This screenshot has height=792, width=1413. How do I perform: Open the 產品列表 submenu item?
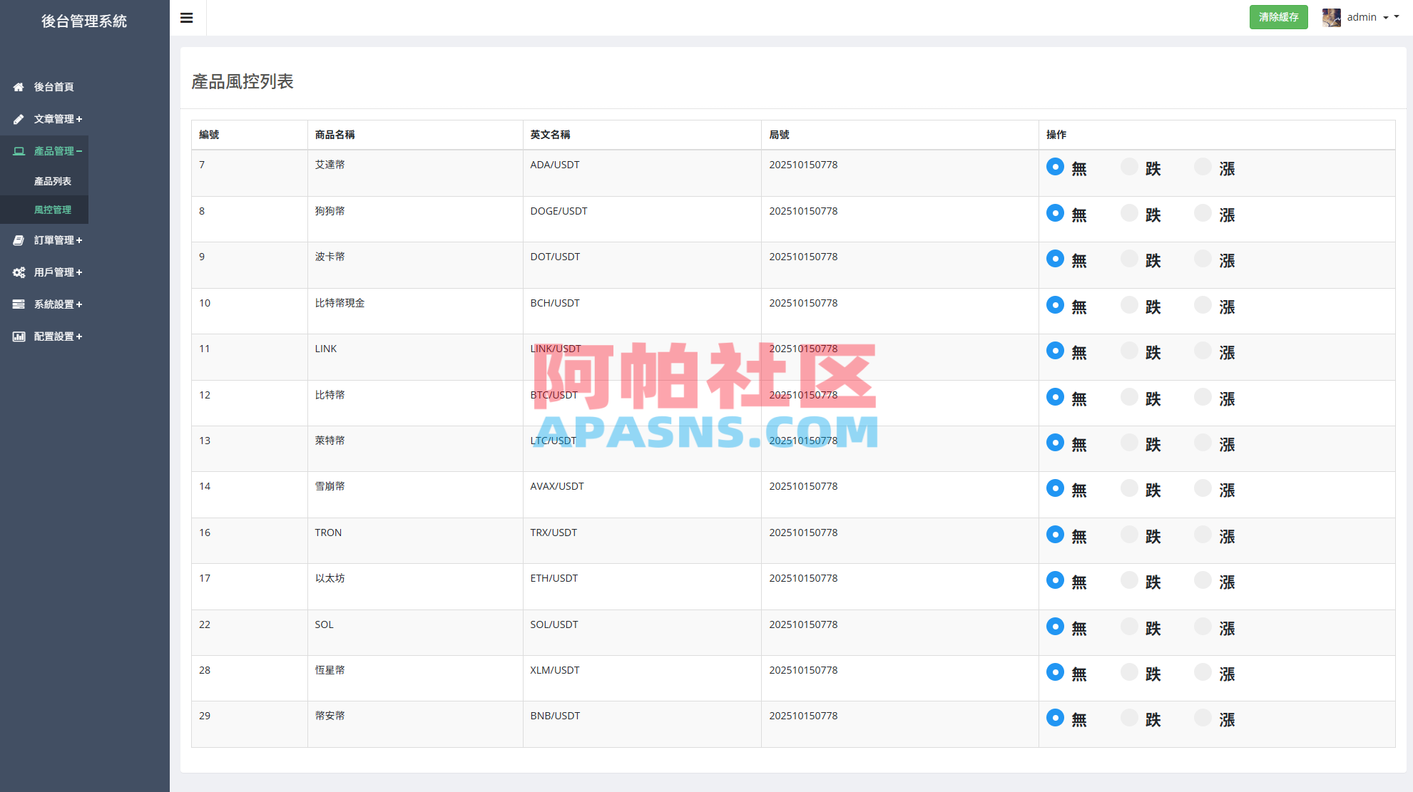coord(52,181)
